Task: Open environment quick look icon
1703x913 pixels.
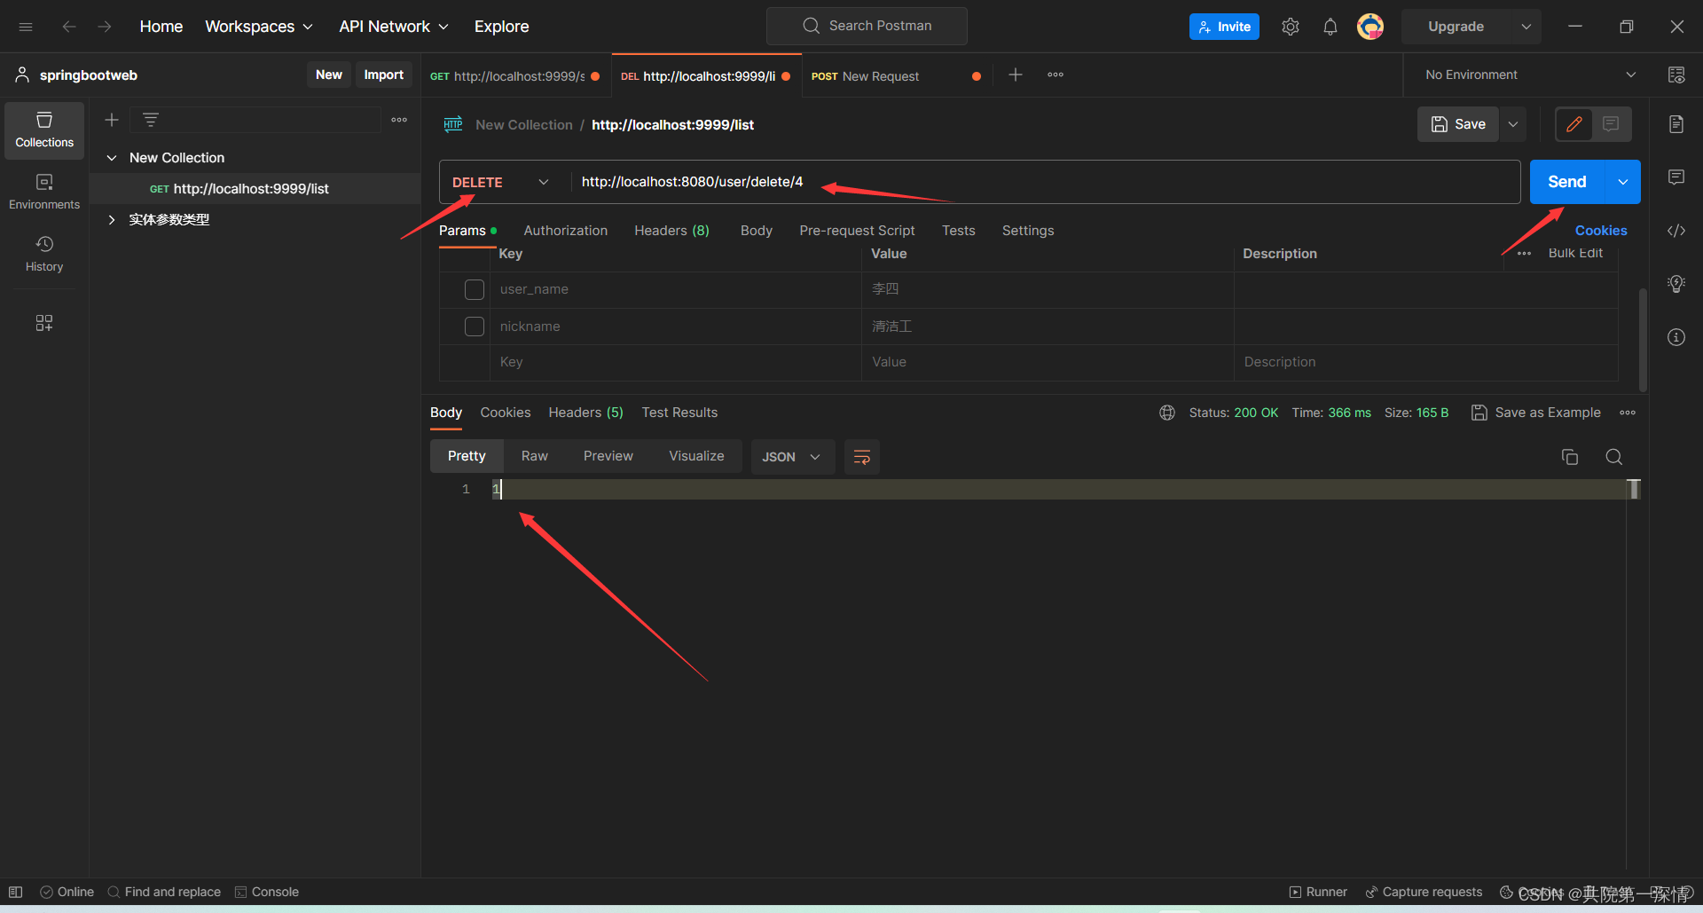Action: tap(1676, 75)
